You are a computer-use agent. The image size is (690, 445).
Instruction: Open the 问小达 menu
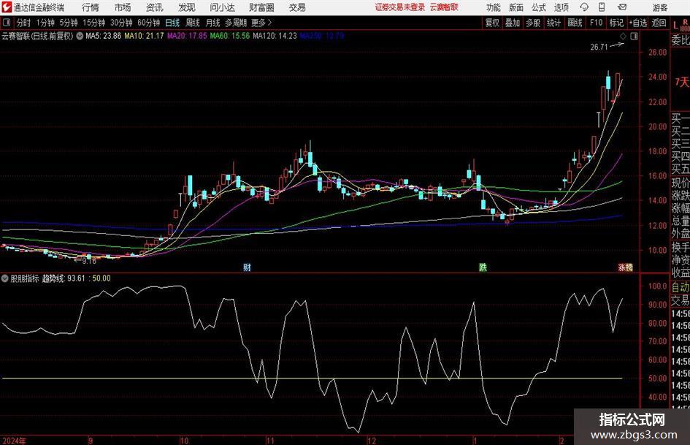pyautogui.click(x=222, y=7)
